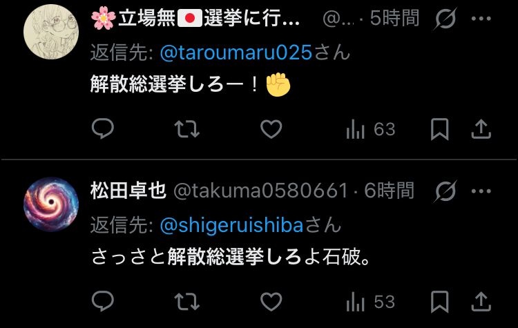Viewport: 518px width, 328px height.
Task: Retweet the 解散総選挙しろー tweet
Action: coord(187,129)
